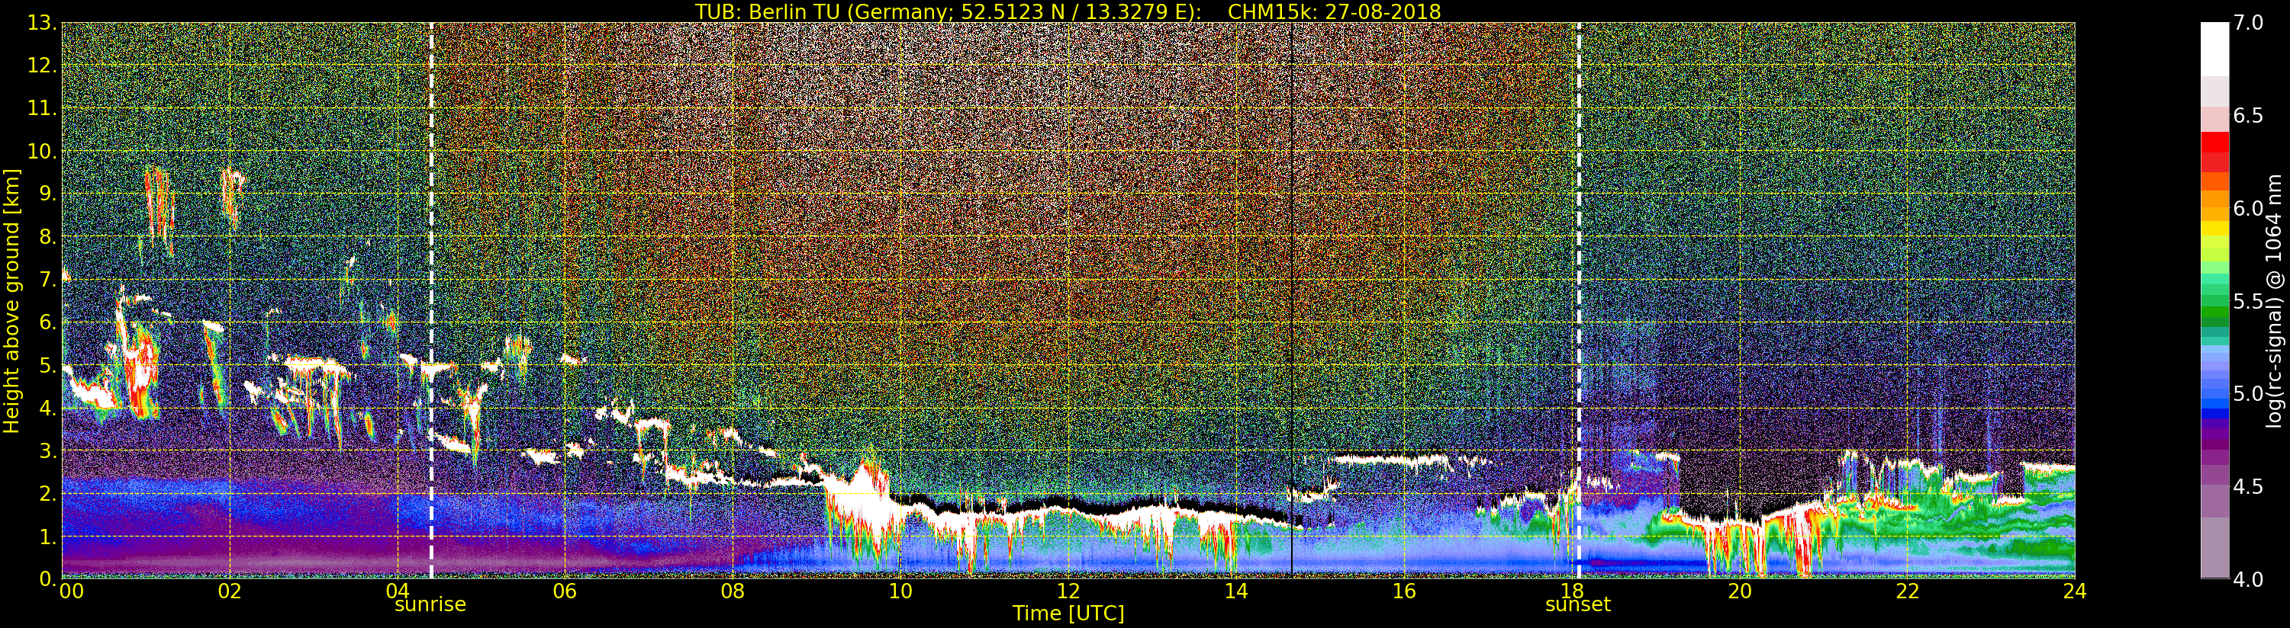Click the colorbar tick label '6.0'
The height and width of the screenshot is (628, 2290).
pos(2247,209)
